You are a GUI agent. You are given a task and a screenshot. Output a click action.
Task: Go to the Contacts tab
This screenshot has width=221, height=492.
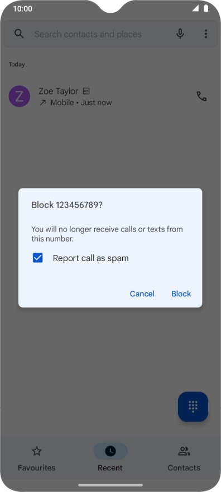click(184, 458)
